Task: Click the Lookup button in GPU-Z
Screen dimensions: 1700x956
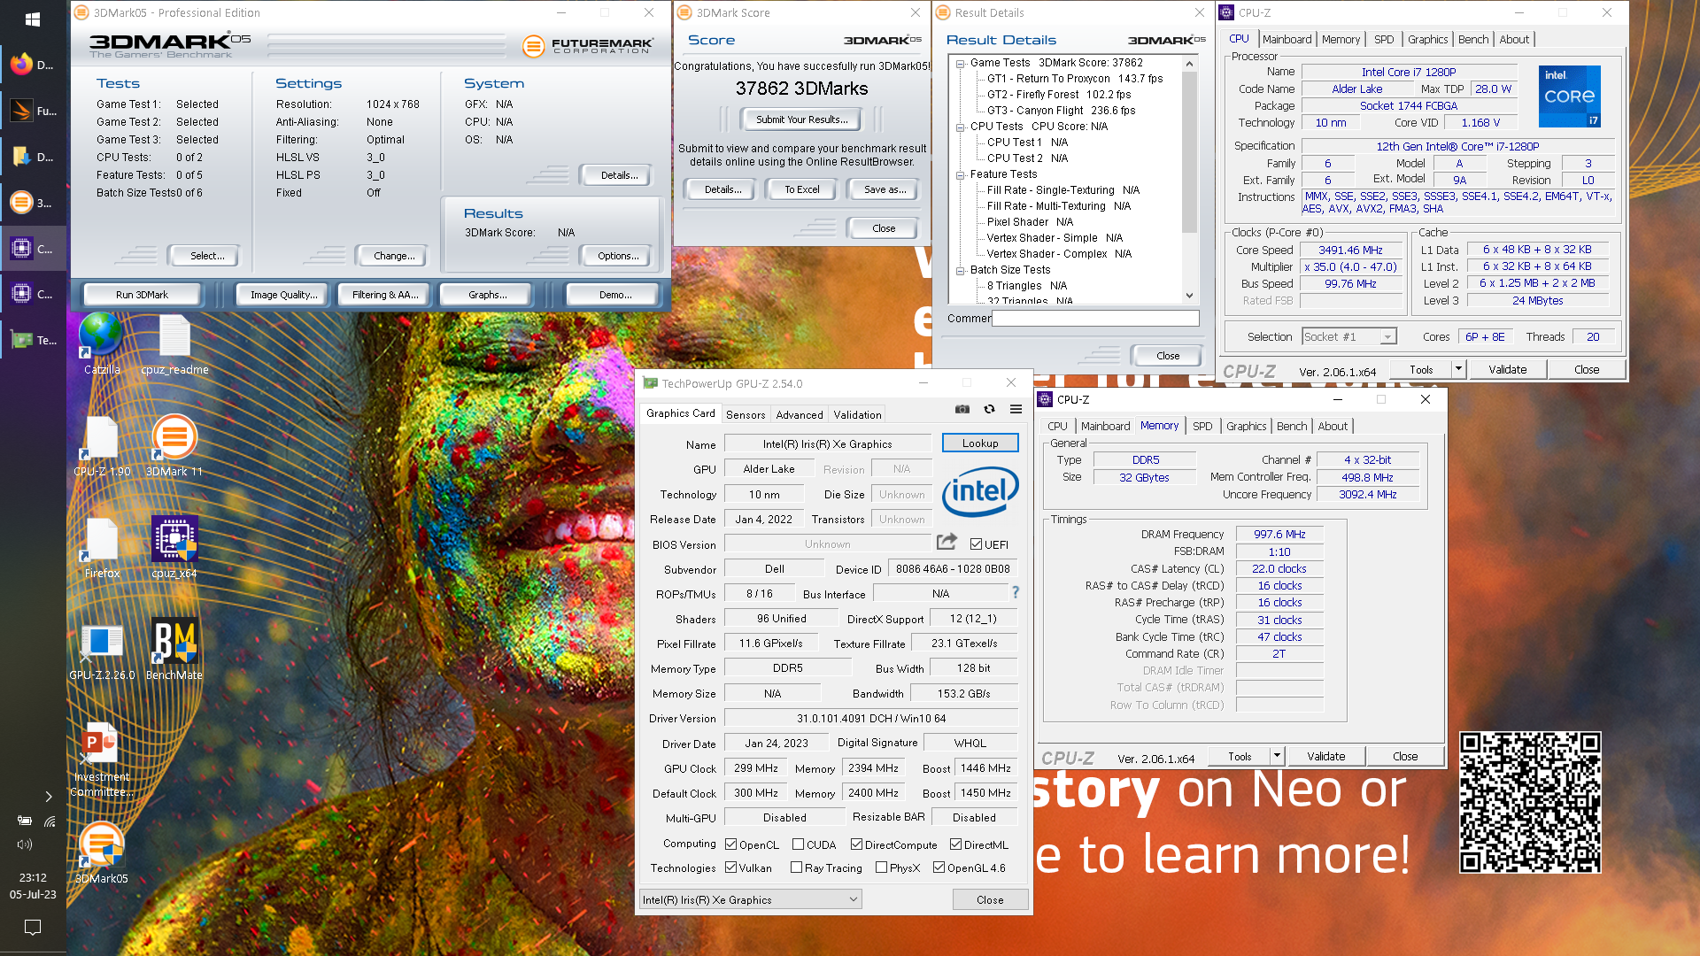Action: click(x=980, y=443)
